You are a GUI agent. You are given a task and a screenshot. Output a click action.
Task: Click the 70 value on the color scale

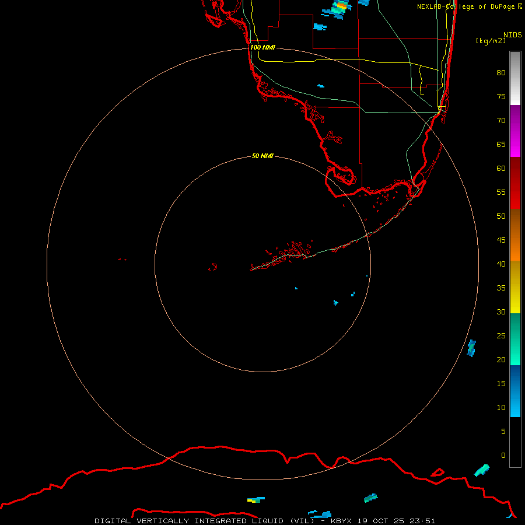[x=501, y=121]
